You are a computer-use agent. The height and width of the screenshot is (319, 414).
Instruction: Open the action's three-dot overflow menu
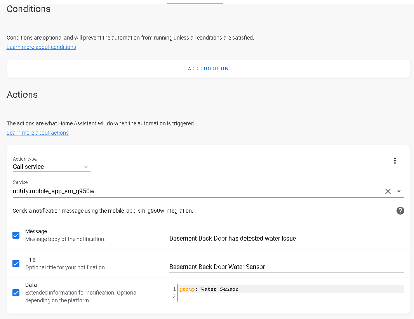(395, 161)
